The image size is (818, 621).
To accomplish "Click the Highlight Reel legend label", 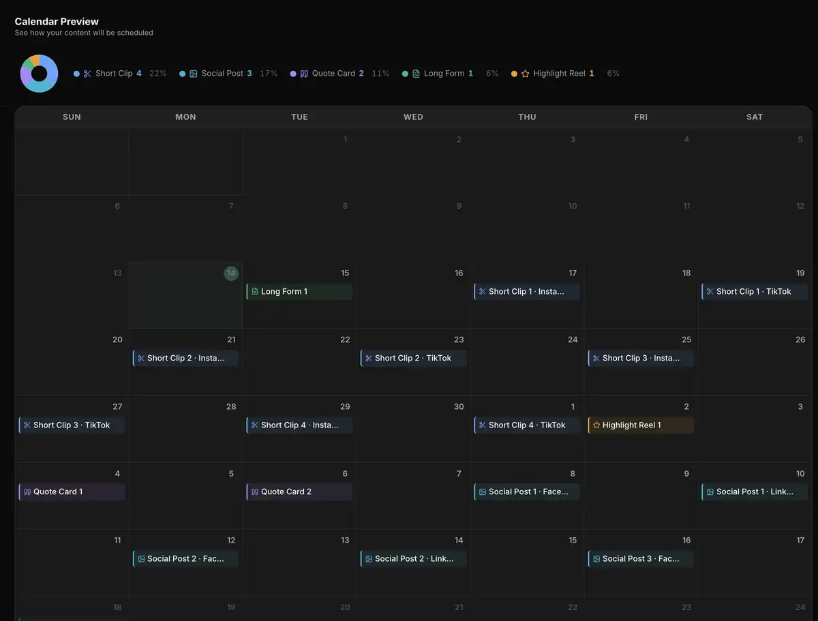I will (x=559, y=74).
